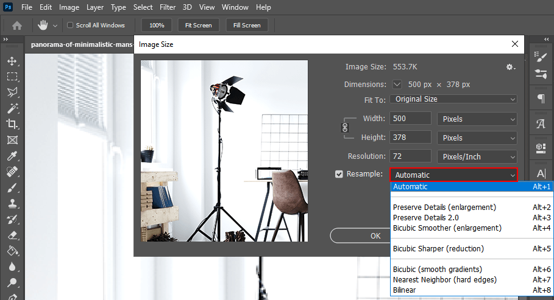Uncheck the Resample checkbox

(339, 175)
